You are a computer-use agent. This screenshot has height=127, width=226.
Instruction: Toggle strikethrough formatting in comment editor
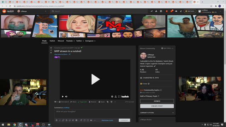click(66, 120)
